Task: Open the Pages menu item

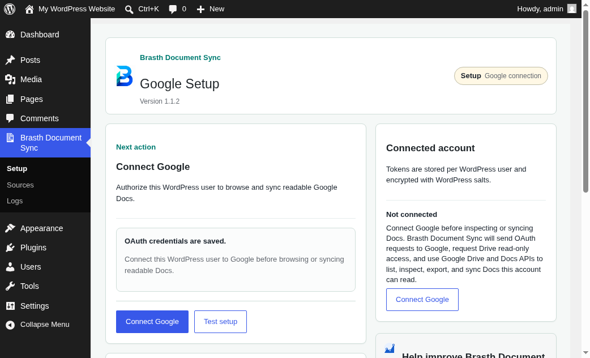Action: 45,99
